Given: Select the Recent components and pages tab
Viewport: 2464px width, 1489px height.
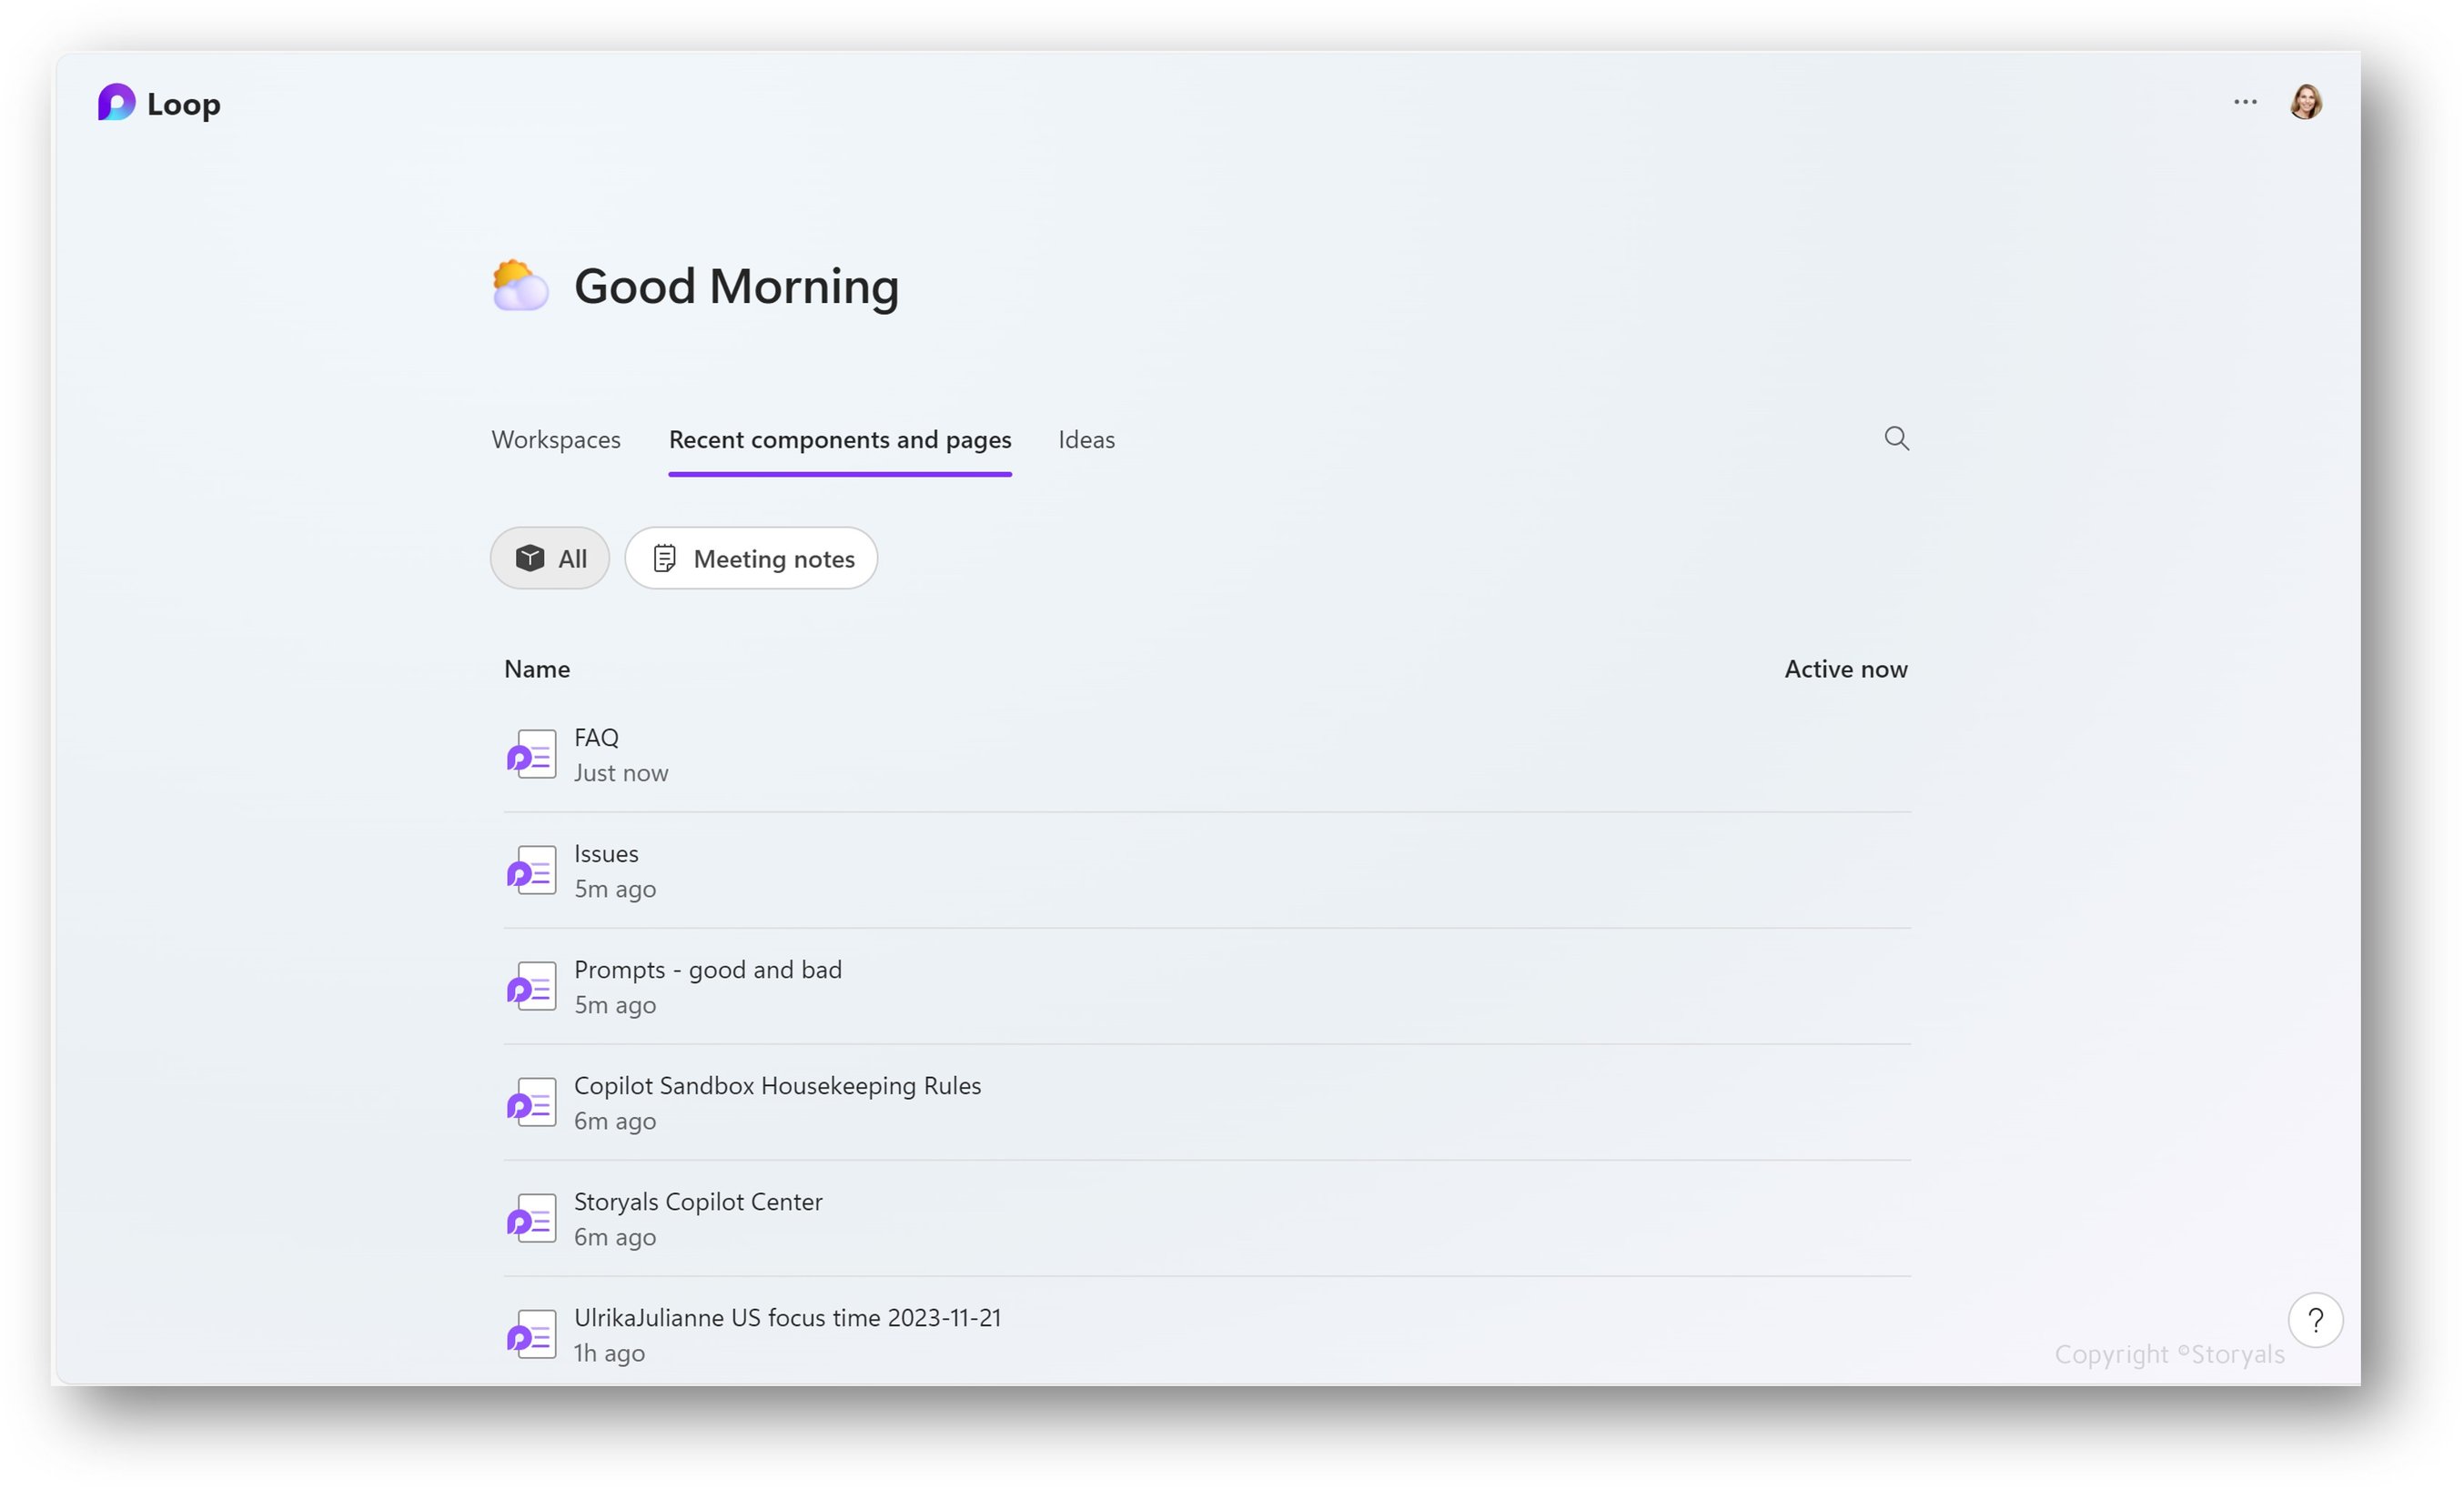Looking at the screenshot, I should 840,439.
